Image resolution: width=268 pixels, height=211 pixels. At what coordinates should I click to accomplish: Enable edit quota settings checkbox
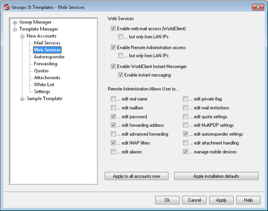pos(186,116)
